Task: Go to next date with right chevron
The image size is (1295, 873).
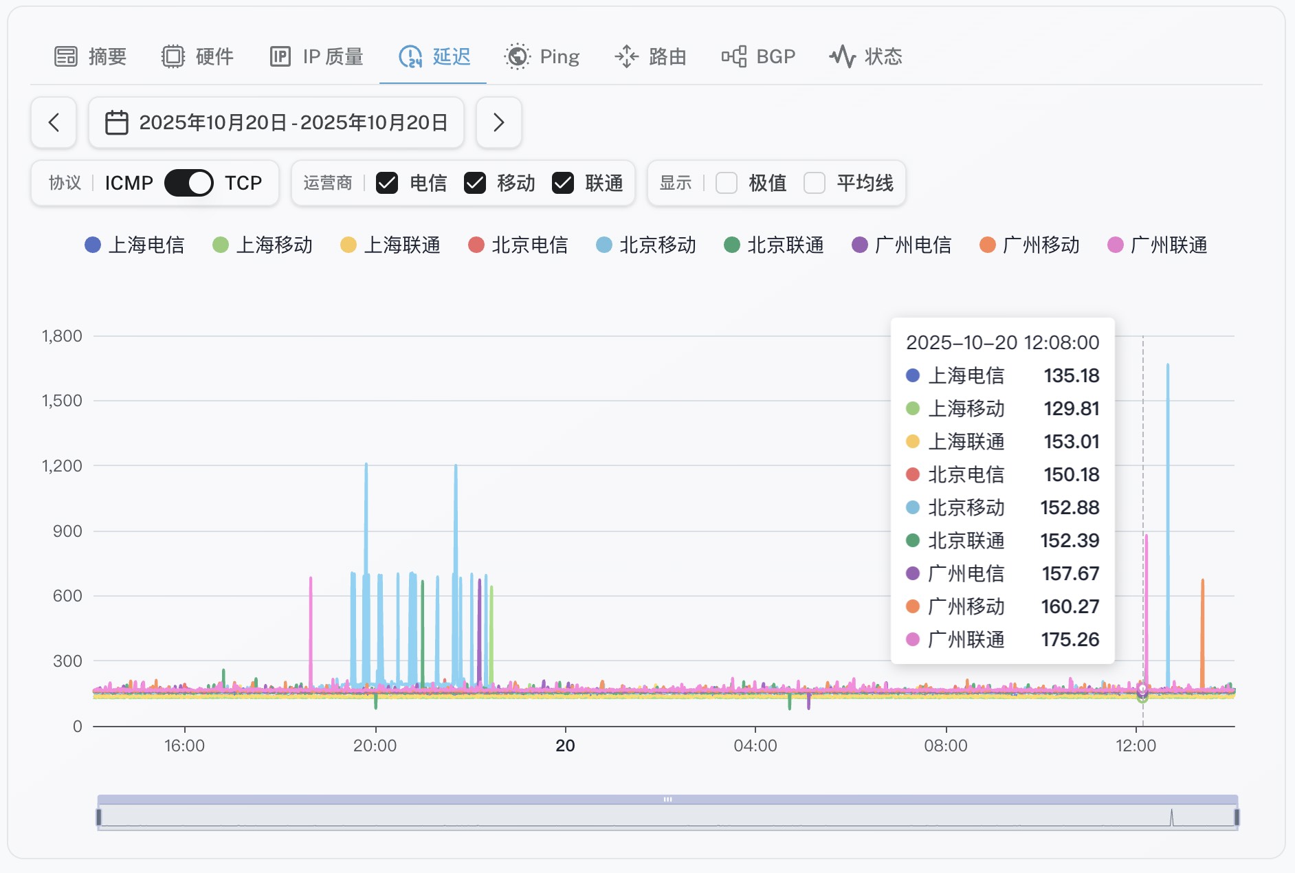Action: 499,123
